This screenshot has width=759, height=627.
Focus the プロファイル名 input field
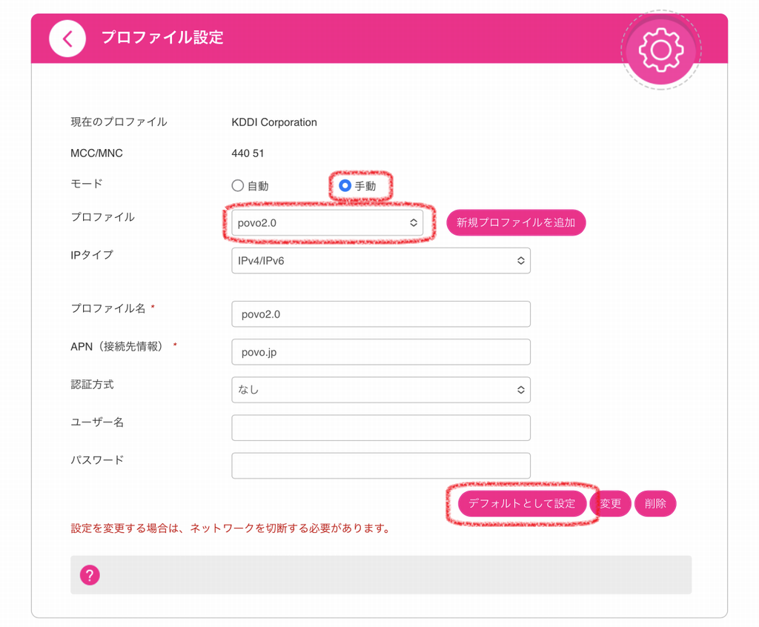tap(380, 314)
